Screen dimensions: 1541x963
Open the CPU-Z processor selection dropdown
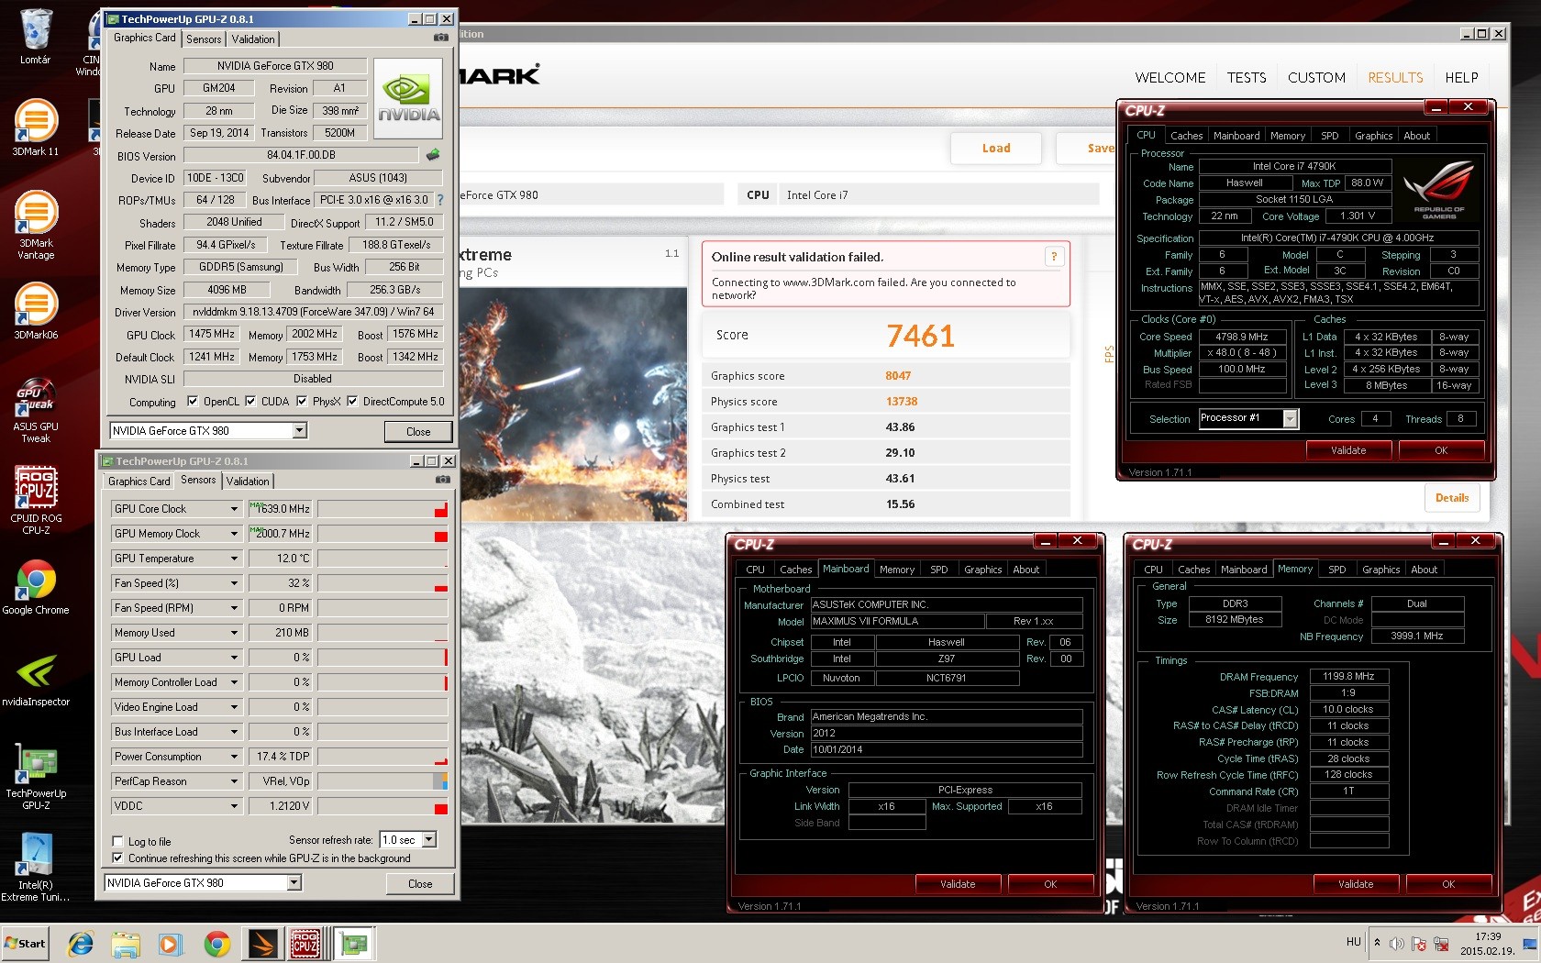[1290, 419]
